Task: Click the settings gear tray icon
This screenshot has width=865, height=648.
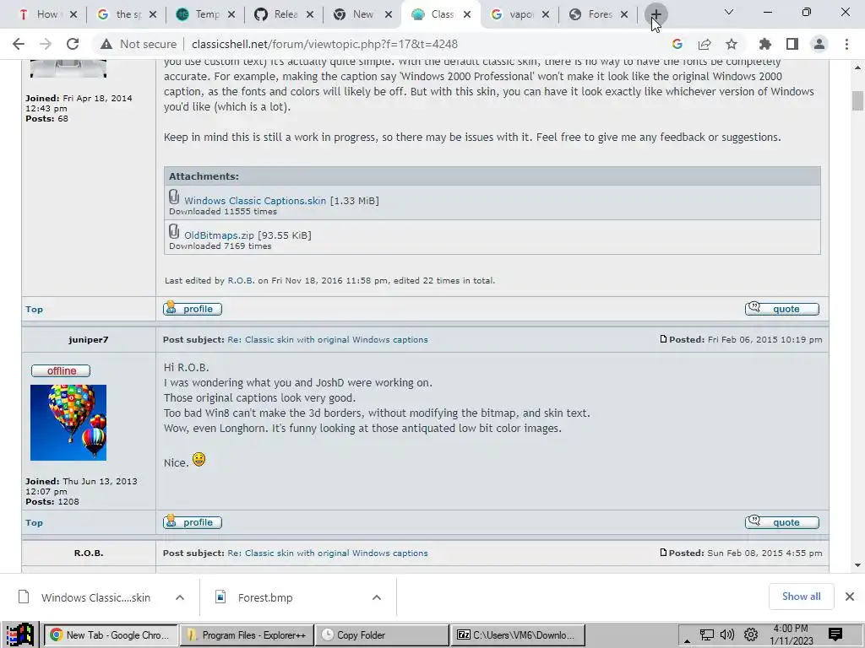Action: (751, 635)
